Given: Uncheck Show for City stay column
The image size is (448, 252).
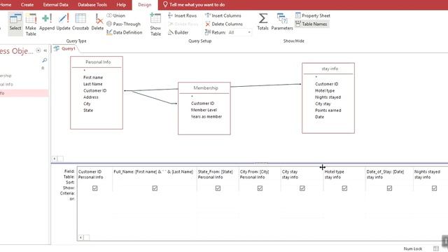Looking at the screenshot, I should 302,188.
